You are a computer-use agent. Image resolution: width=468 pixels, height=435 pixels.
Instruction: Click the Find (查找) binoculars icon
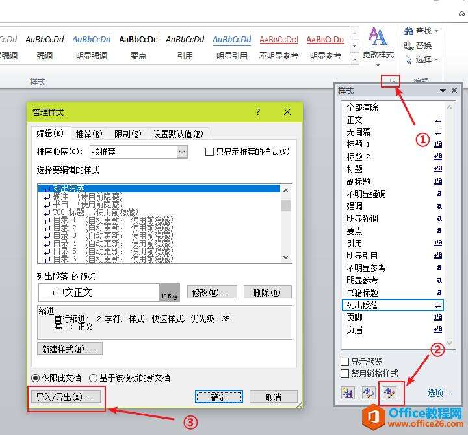point(408,31)
